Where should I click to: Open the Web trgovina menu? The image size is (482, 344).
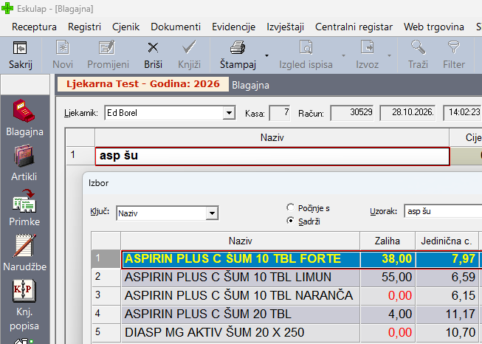434,27
